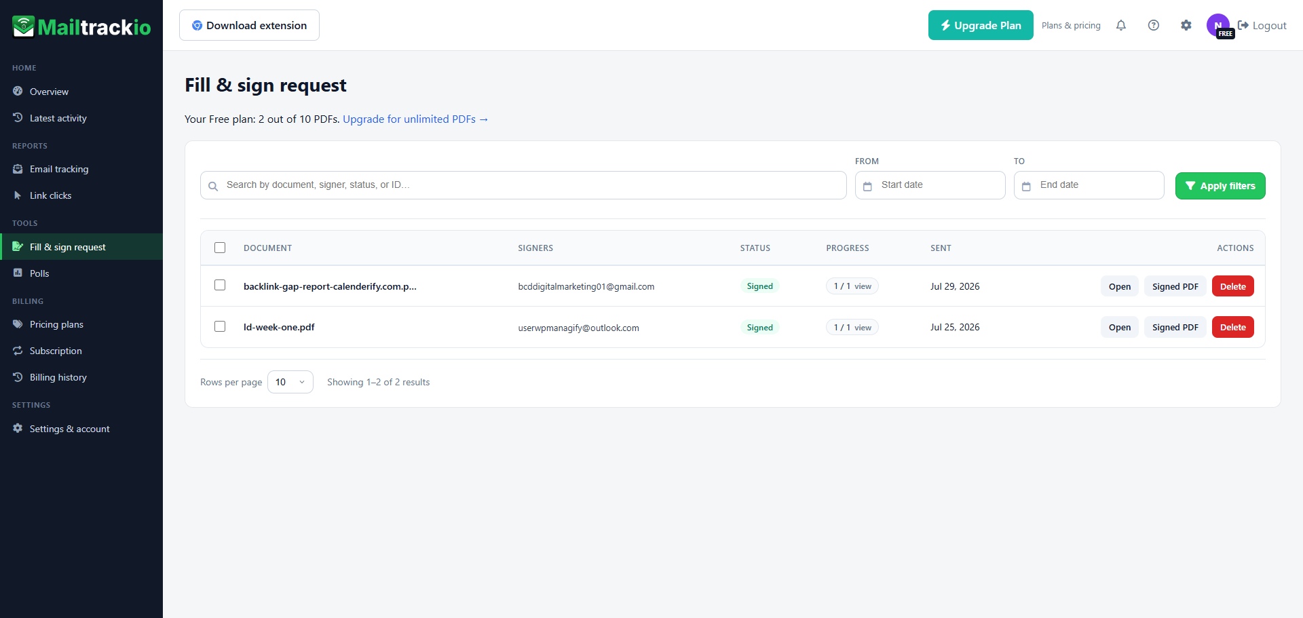Open the Rows per page dropdown
1303x618 pixels.
tap(290, 382)
